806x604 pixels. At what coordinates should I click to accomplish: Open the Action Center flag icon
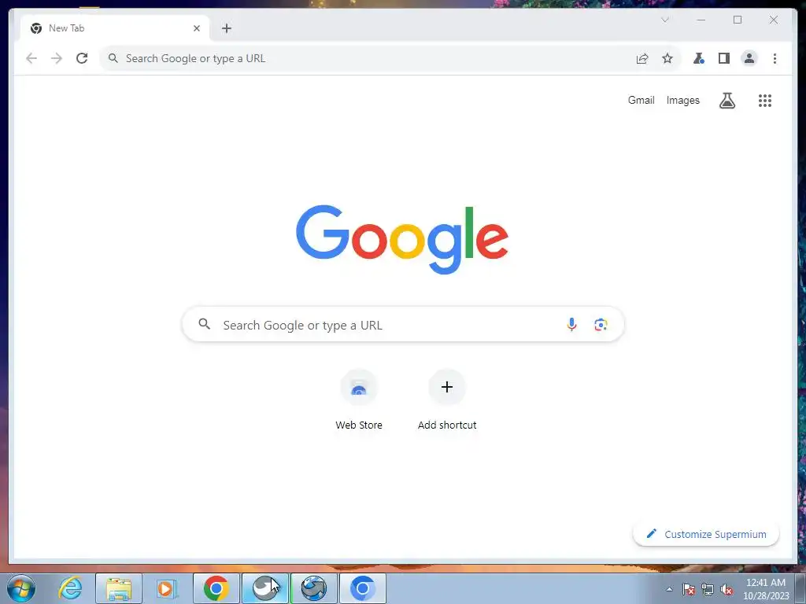(x=689, y=589)
